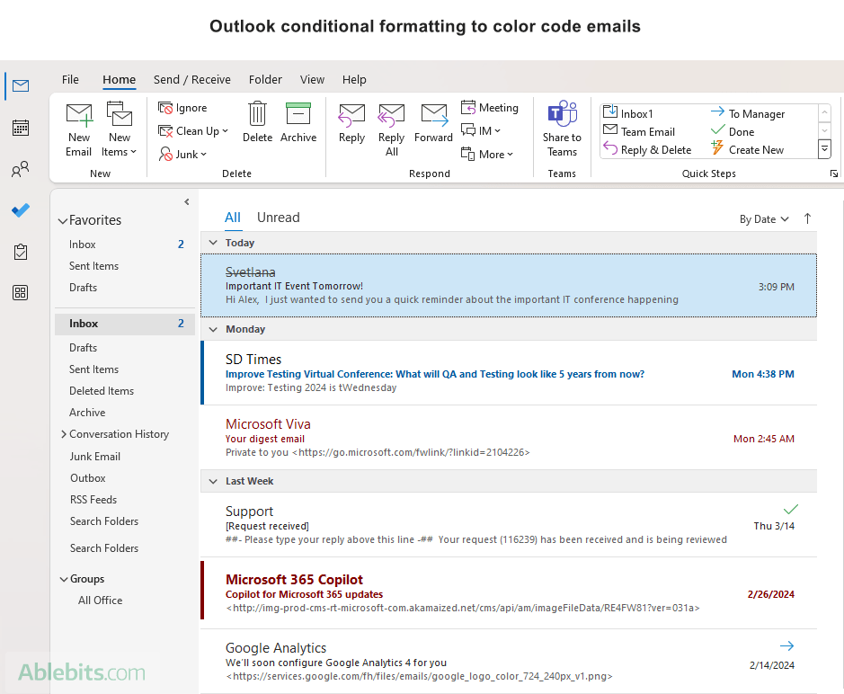The height and width of the screenshot is (694, 844).
Task: Expand the Quick Steps gallery
Action: pyautogui.click(x=824, y=149)
